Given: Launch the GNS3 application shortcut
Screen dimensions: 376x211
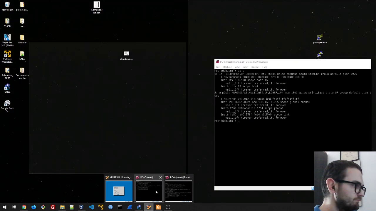Looking at the screenshot, I should tap(7, 88).
